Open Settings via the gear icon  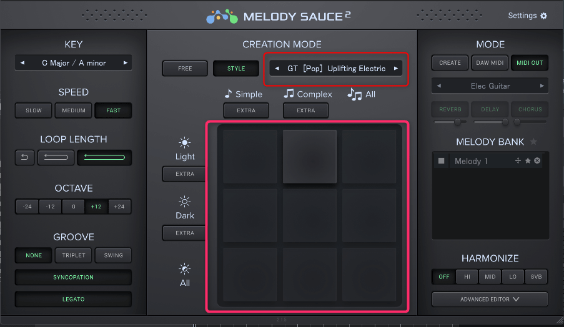tap(543, 16)
